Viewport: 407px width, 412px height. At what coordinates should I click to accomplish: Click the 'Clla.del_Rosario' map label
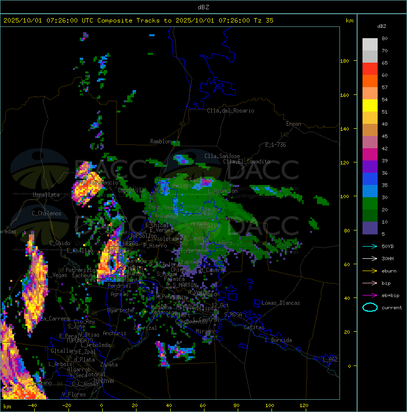pyautogui.click(x=230, y=111)
